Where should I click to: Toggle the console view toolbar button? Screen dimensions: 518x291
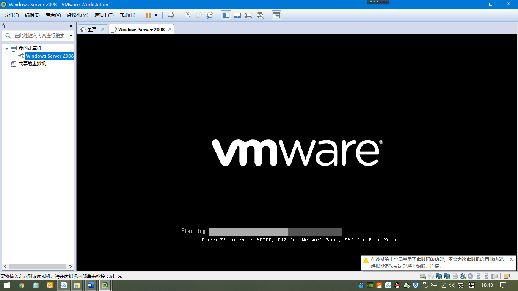pyautogui.click(x=276, y=15)
